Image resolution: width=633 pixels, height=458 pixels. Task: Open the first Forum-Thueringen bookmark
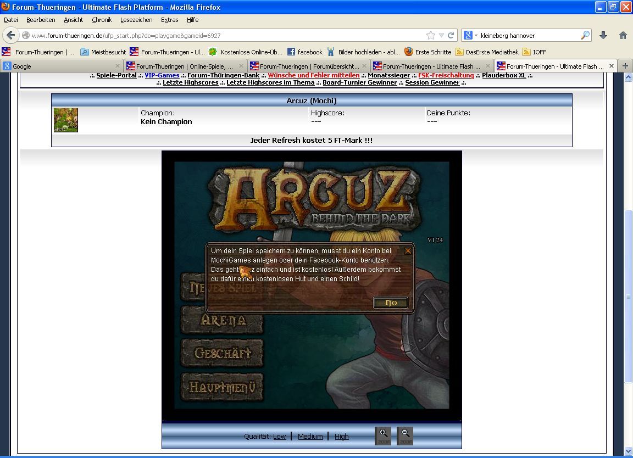(38, 52)
